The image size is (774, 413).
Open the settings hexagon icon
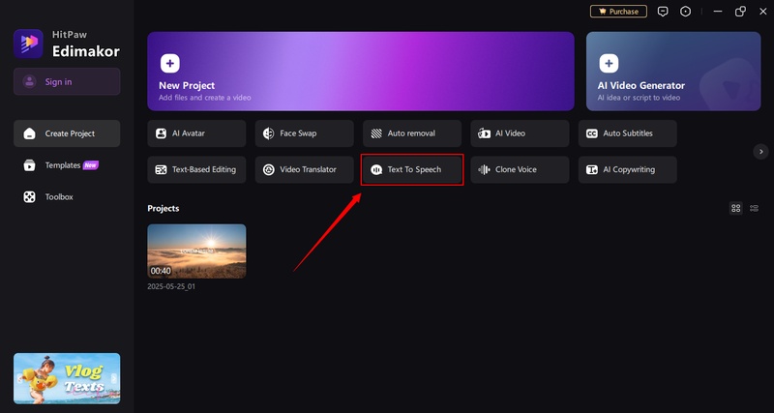coord(686,12)
